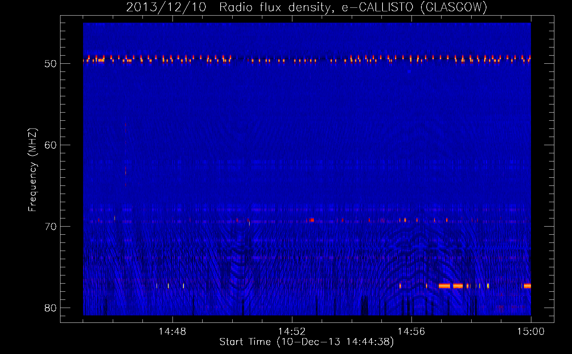Image resolution: width=572 pixels, height=354 pixels.
Task: Click the 'Frequency (MHZ)' axis label
Action: [33, 170]
